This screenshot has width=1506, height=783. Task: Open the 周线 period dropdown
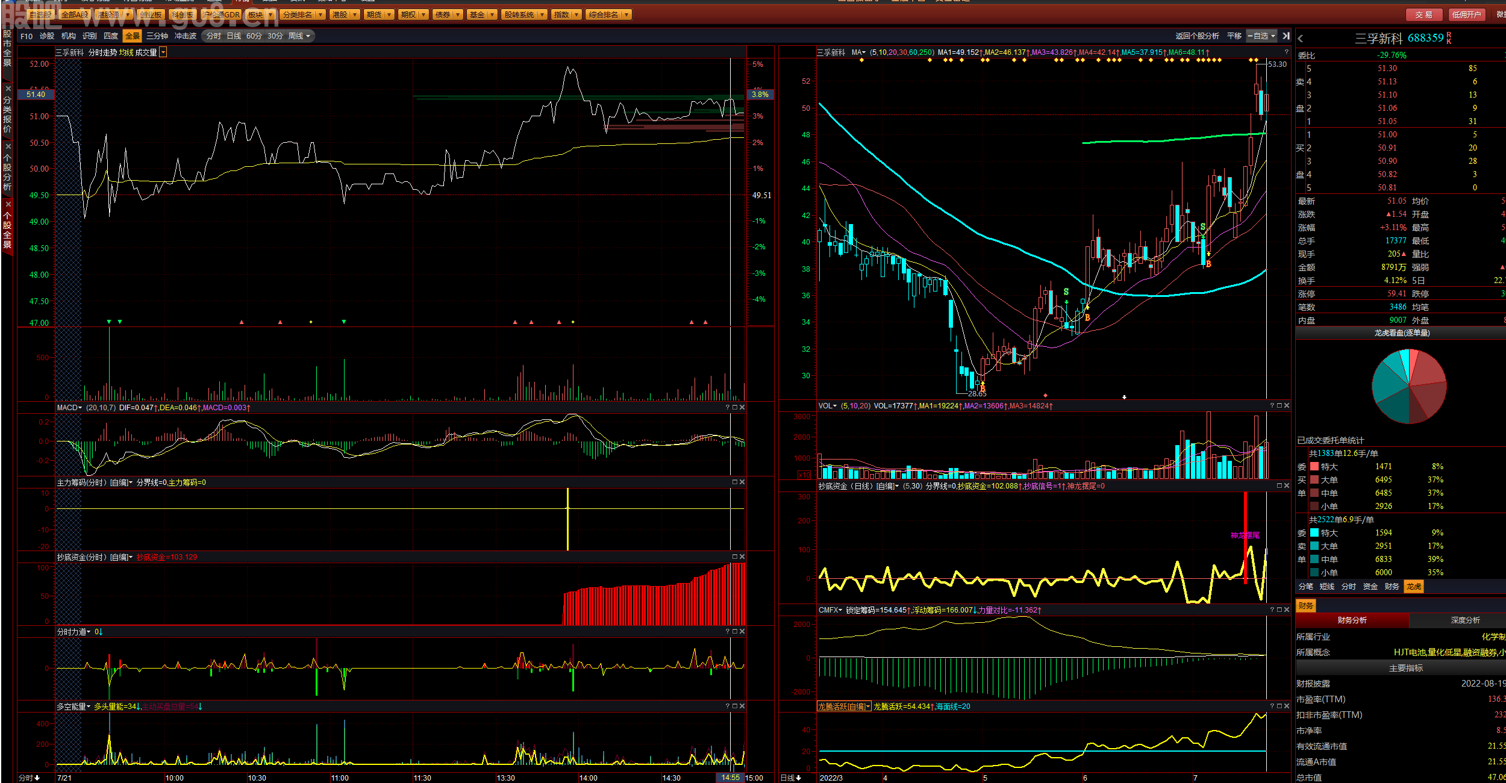(299, 36)
